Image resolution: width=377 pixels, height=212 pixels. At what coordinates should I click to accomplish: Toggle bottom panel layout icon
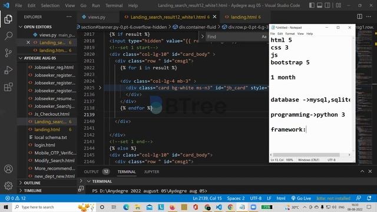click(319, 5)
